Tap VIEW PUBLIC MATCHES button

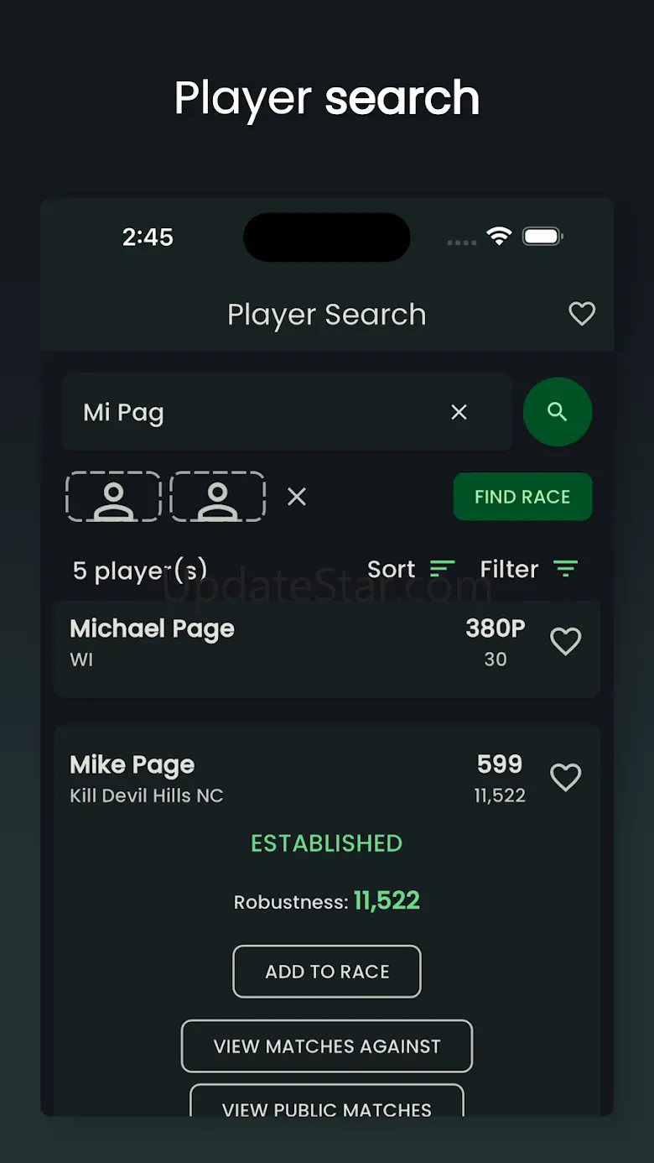click(x=327, y=1101)
